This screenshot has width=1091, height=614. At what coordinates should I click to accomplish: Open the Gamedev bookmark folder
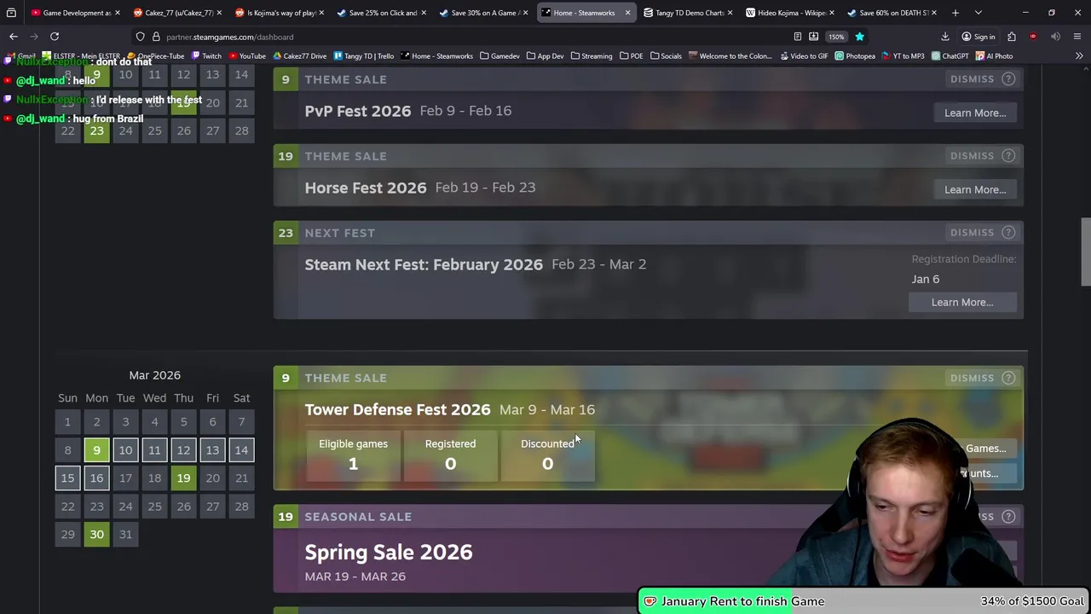(499, 56)
